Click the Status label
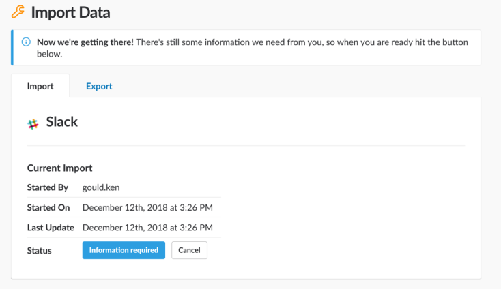This screenshot has width=501, height=289. [39, 250]
